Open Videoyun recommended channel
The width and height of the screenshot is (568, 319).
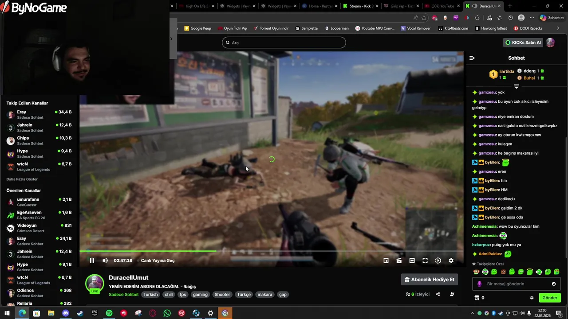(39, 228)
